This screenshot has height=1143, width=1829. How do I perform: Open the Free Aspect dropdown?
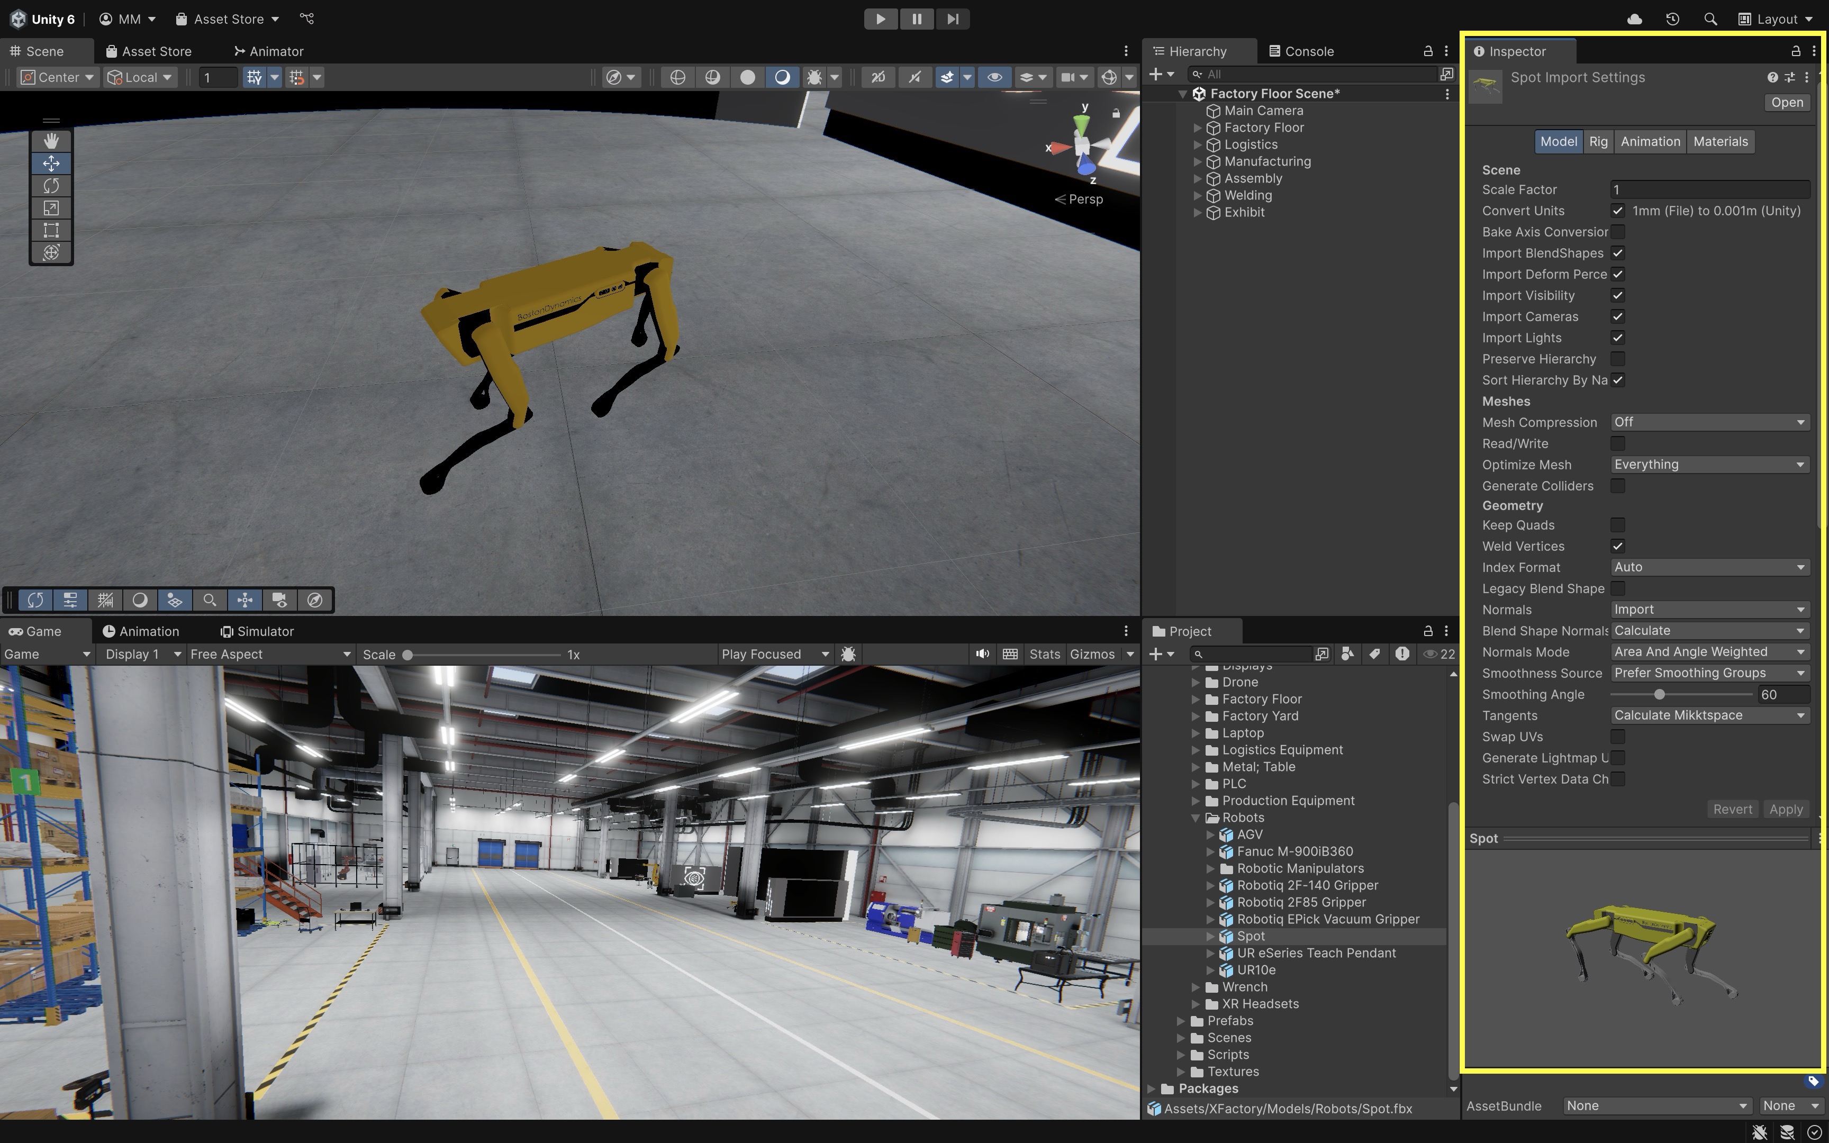pos(270,654)
